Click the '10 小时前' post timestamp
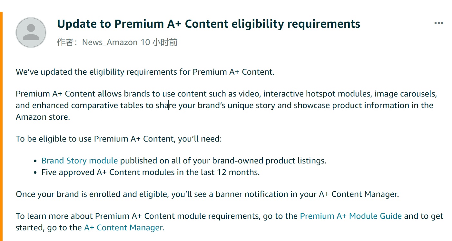452x241 pixels. pyautogui.click(x=159, y=42)
